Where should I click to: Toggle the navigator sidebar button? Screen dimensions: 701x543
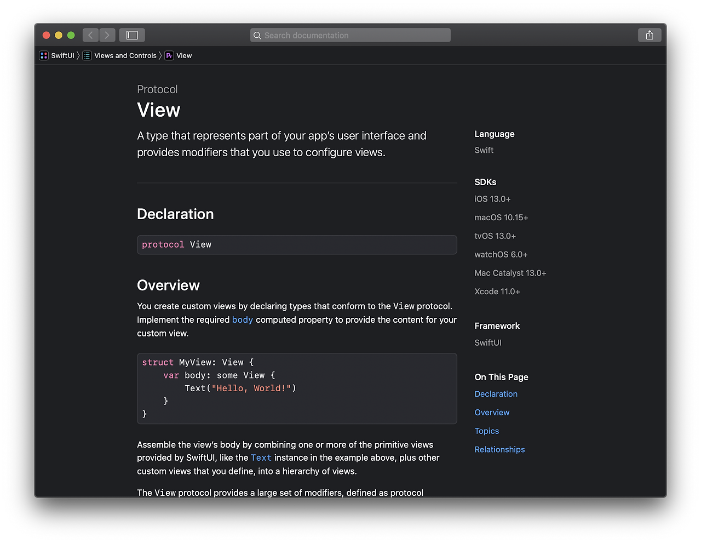click(x=132, y=35)
